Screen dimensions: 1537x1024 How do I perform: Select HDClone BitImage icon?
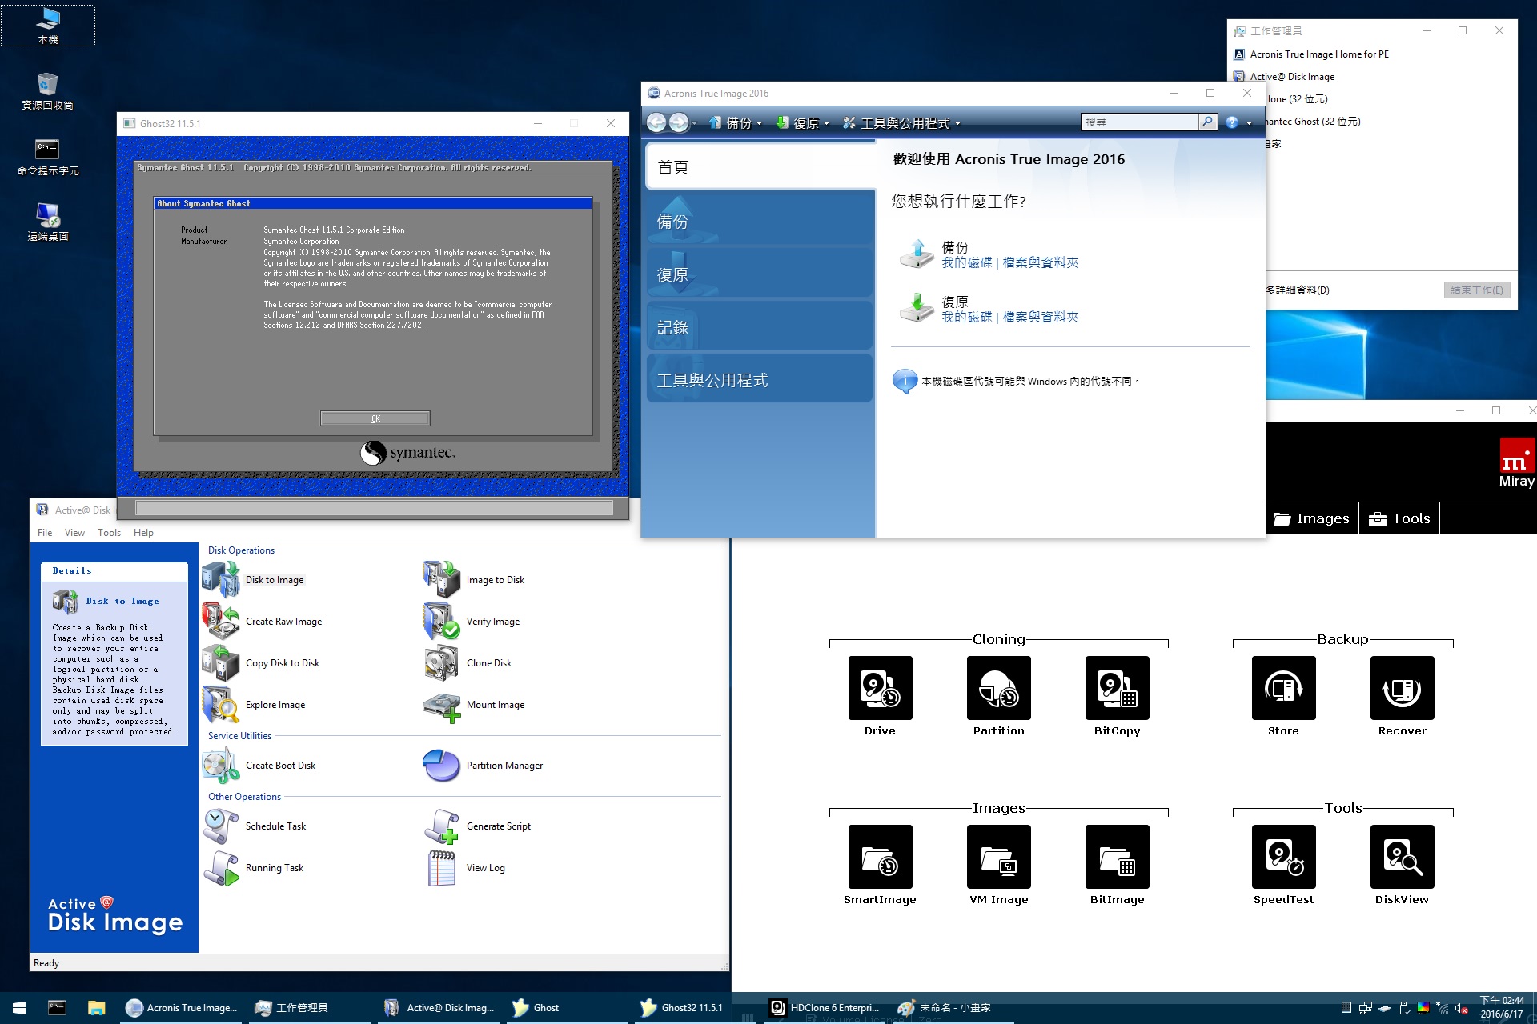(1118, 857)
